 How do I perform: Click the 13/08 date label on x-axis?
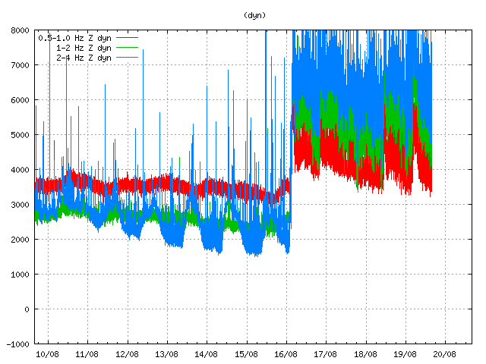coord(166,353)
